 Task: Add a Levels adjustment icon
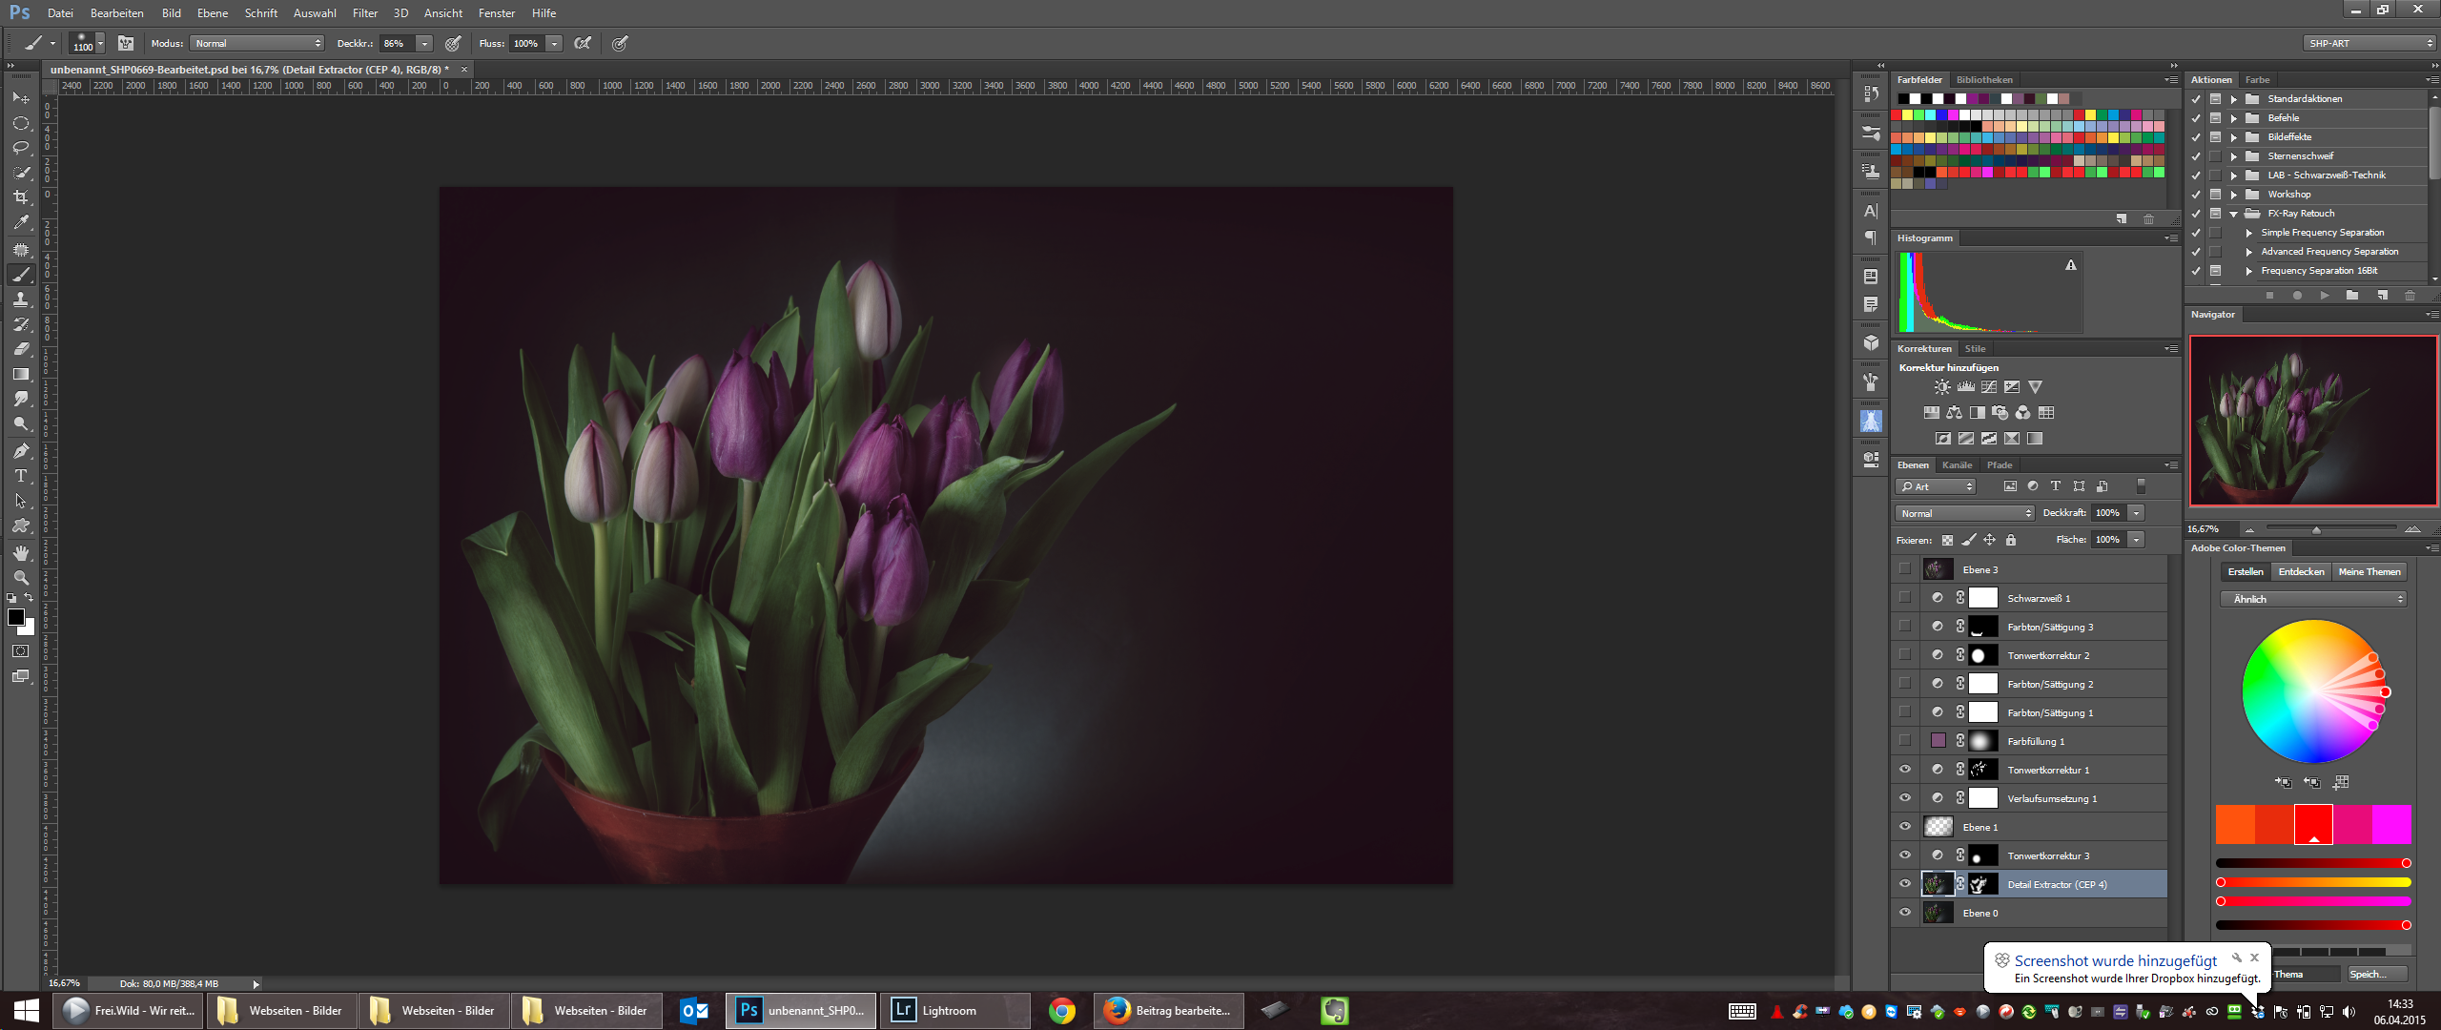tap(1966, 387)
